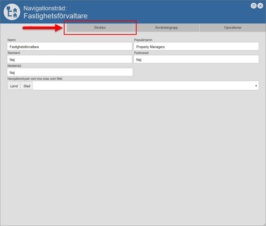Go to the Operationer tab
Viewport: 266px width, 226px height.
point(233,28)
